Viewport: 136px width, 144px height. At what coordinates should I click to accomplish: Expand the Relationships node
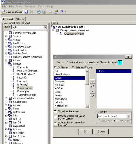(6, 102)
